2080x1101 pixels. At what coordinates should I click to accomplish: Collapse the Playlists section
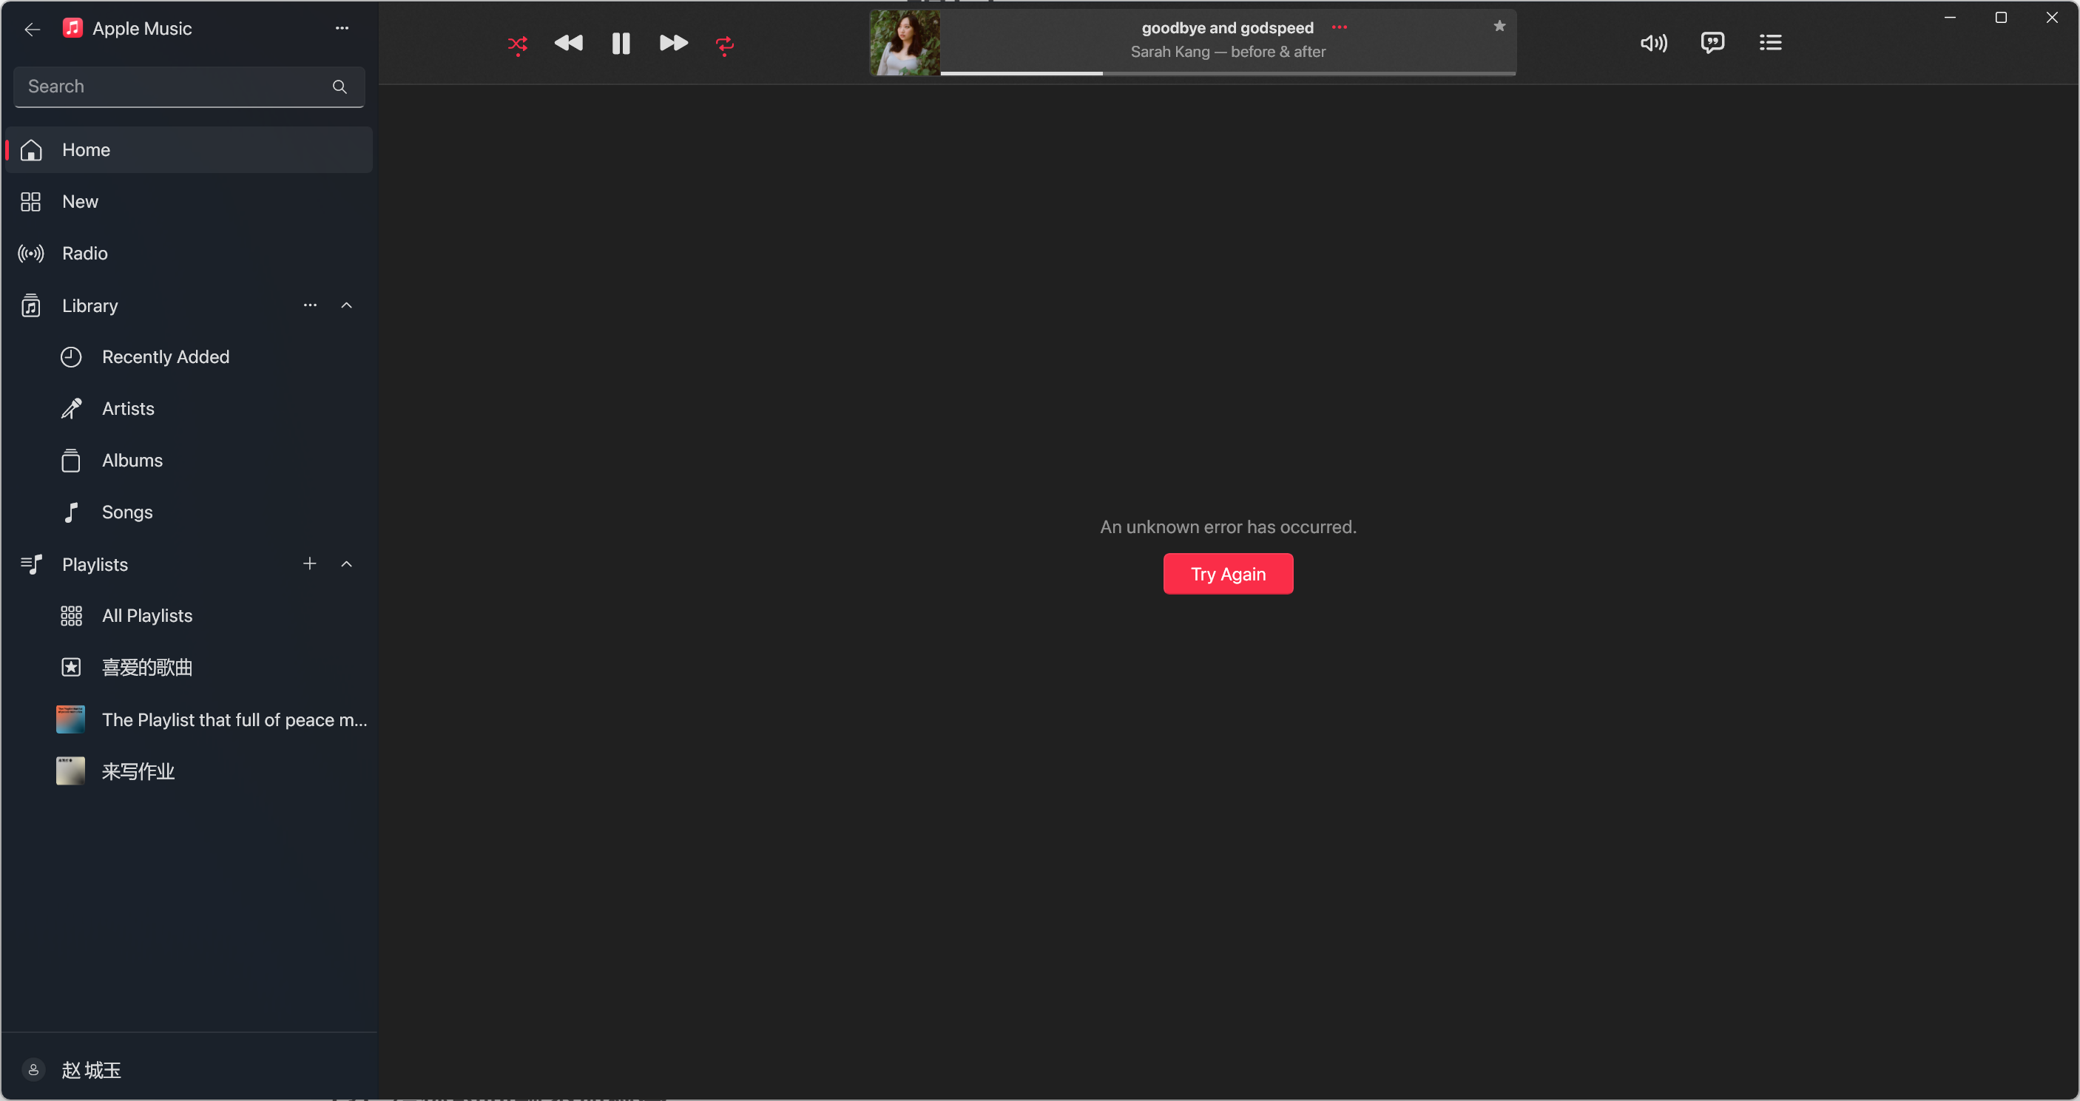346,564
